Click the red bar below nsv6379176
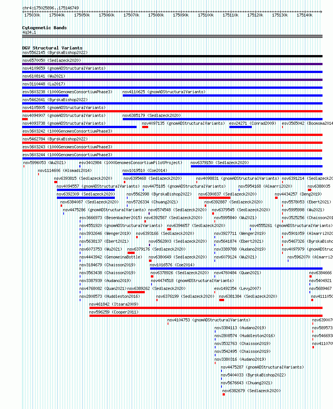 coord(131,253)
